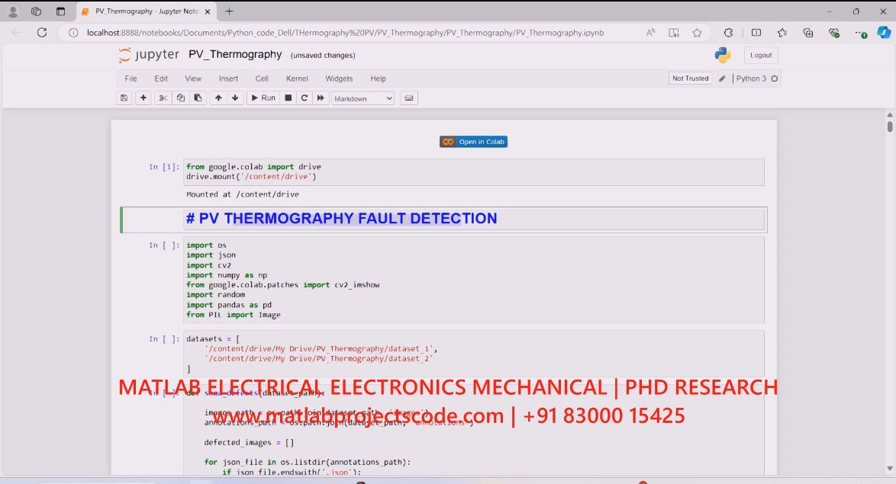The height and width of the screenshot is (484, 896).
Task: Move selected cell down arrow
Action: click(235, 98)
